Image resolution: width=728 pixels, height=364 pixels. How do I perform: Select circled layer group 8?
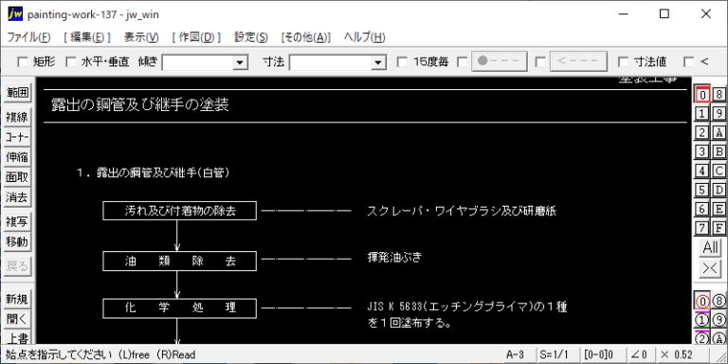pyautogui.click(x=719, y=301)
